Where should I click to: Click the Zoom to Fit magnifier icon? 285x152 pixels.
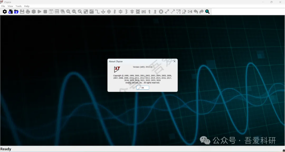pos(80,12)
